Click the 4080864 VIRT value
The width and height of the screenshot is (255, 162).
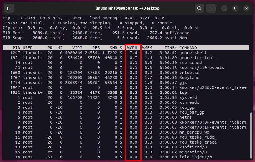pyautogui.click(x=74, y=53)
